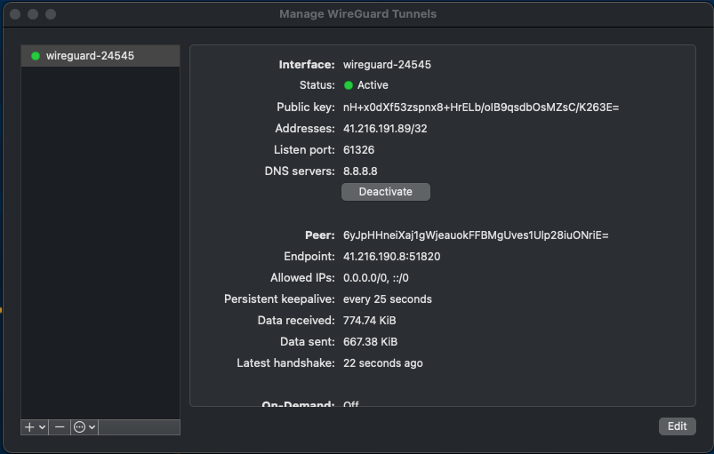Click the Listen port value 61326
This screenshot has width=714, height=454.
pos(358,150)
